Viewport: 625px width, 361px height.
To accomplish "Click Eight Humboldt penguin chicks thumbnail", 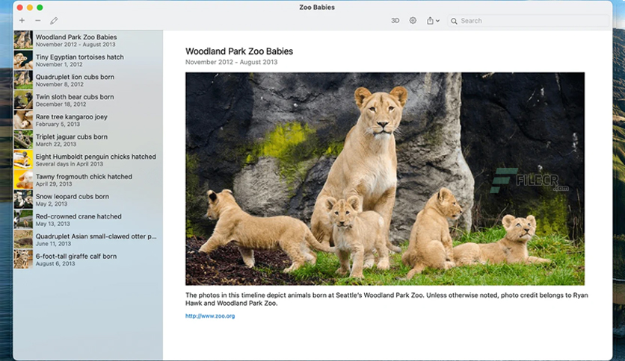I will 23,160.
